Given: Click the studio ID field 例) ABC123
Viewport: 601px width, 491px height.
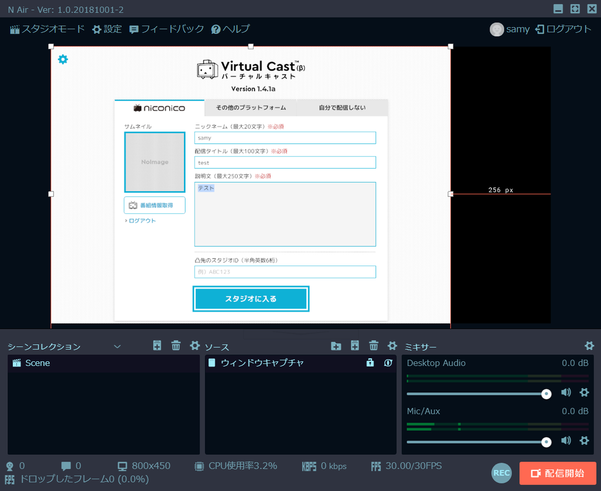Looking at the screenshot, I should click(285, 271).
